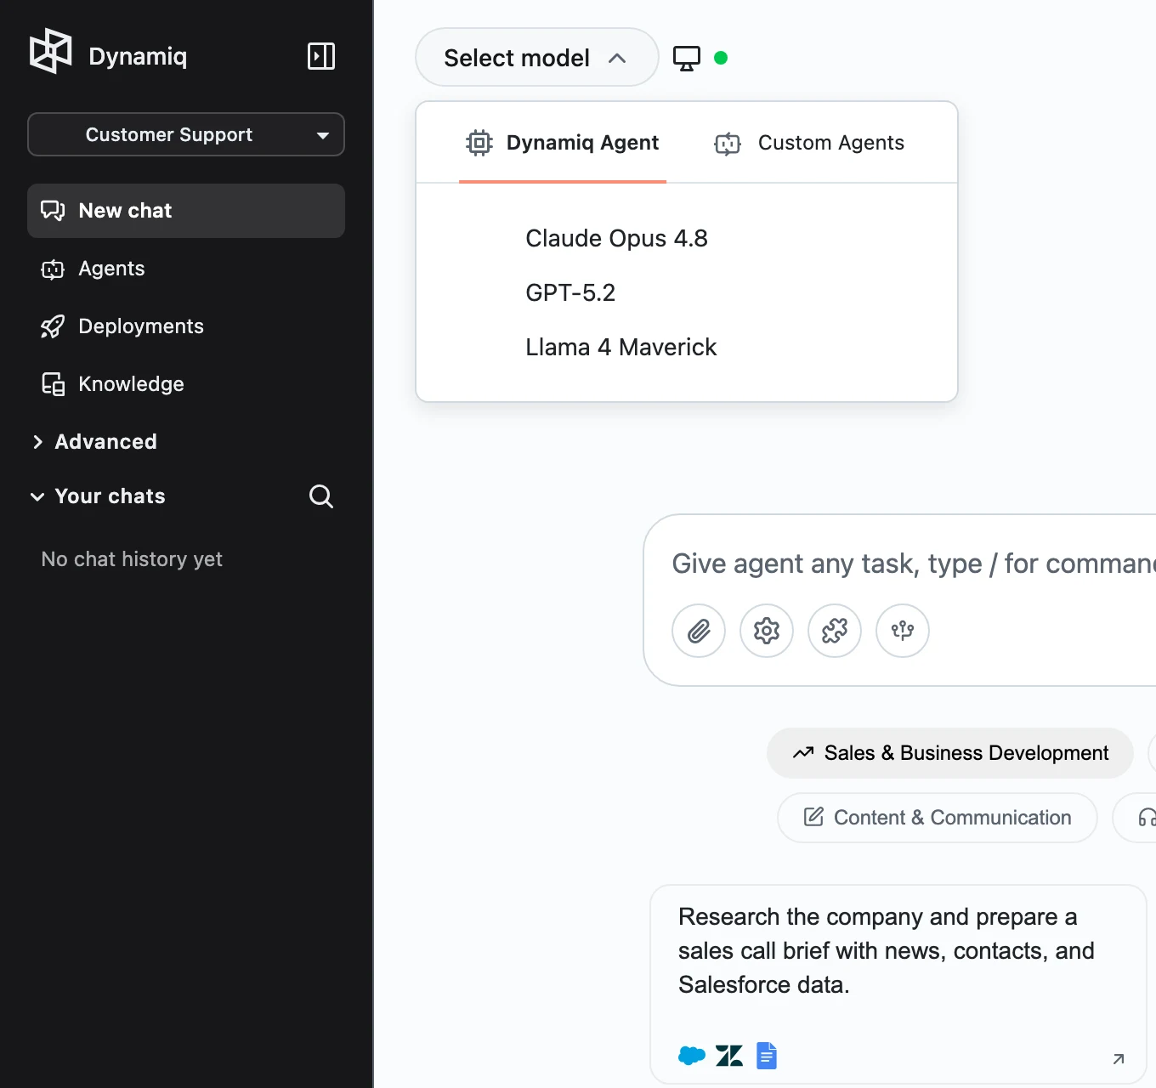
Task: Click trend arrow icon on Sales chip
Action: click(803, 753)
